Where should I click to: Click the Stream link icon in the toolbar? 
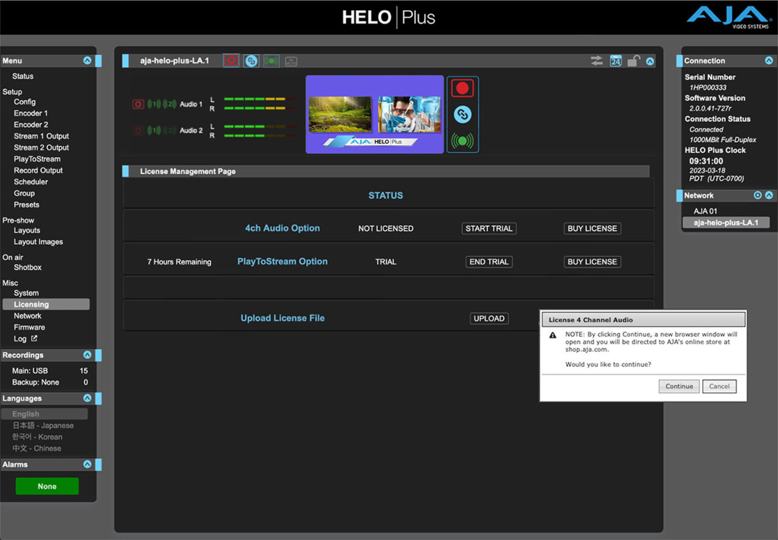pyautogui.click(x=251, y=60)
